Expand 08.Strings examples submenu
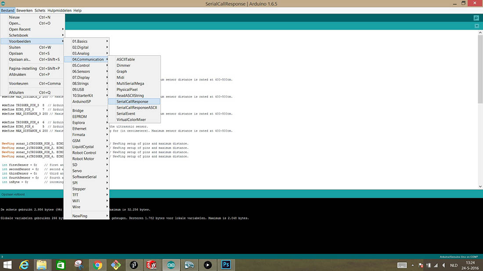The width and height of the screenshot is (483, 271). click(87, 83)
